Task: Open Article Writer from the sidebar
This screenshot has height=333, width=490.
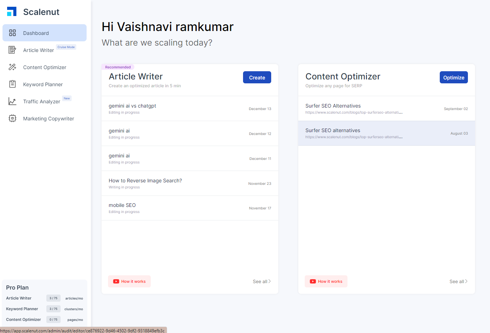Action: (x=45, y=50)
